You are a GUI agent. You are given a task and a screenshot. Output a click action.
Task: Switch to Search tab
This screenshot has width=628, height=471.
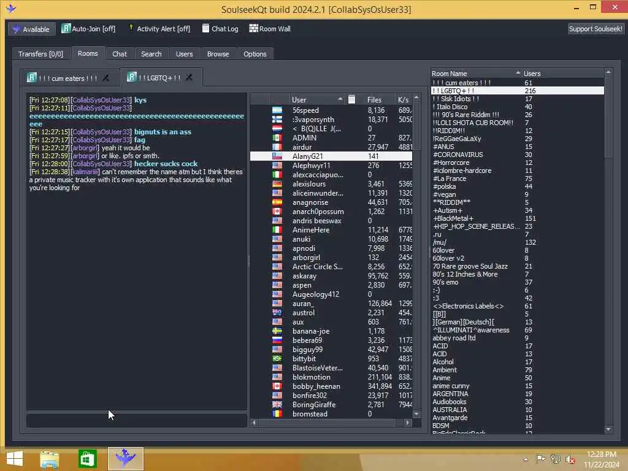pos(151,54)
